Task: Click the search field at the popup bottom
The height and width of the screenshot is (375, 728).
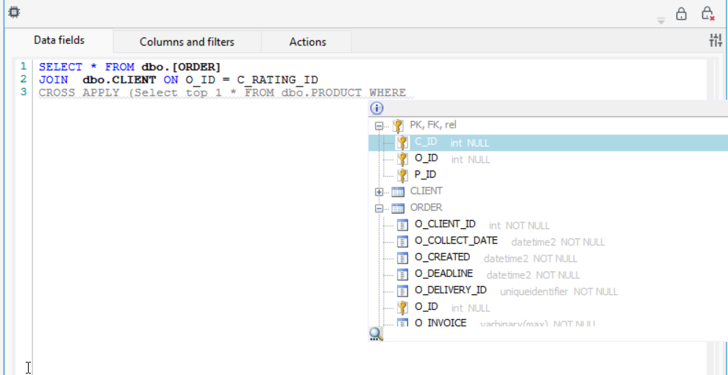Action: tap(554, 334)
